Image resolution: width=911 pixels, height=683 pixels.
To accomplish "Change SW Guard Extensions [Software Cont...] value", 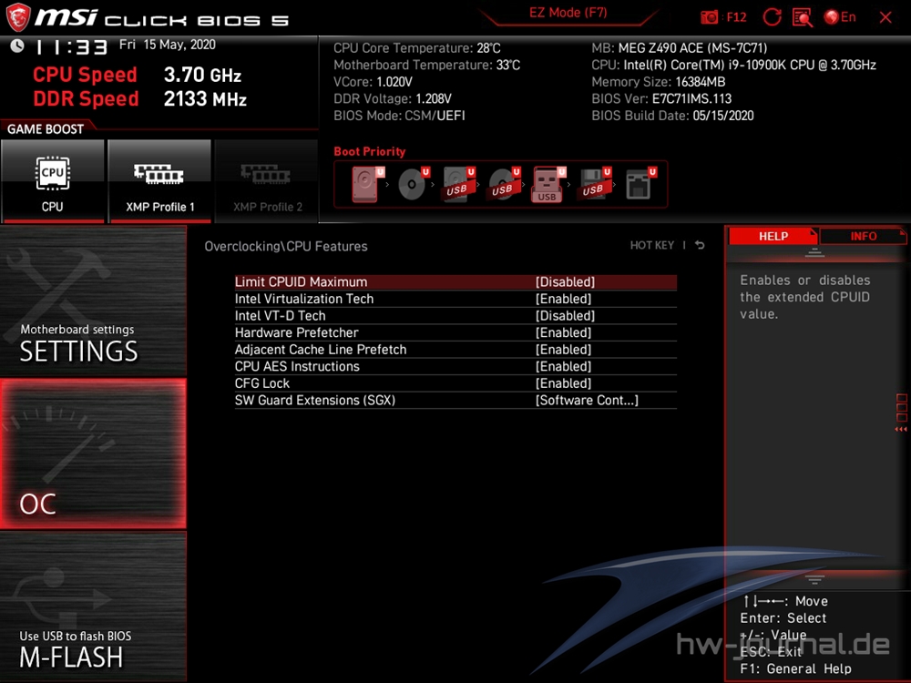I will tap(587, 400).
